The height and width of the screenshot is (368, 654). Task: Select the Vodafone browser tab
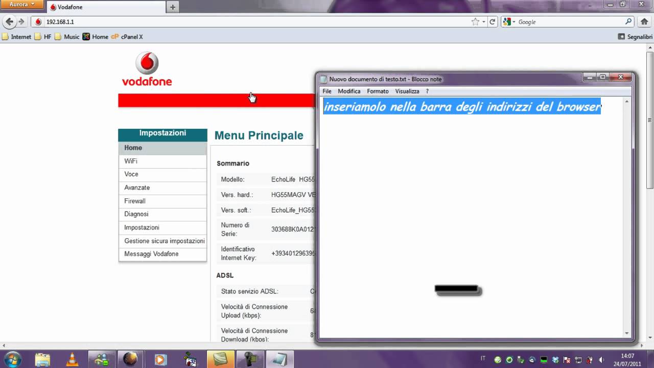click(106, 7)
